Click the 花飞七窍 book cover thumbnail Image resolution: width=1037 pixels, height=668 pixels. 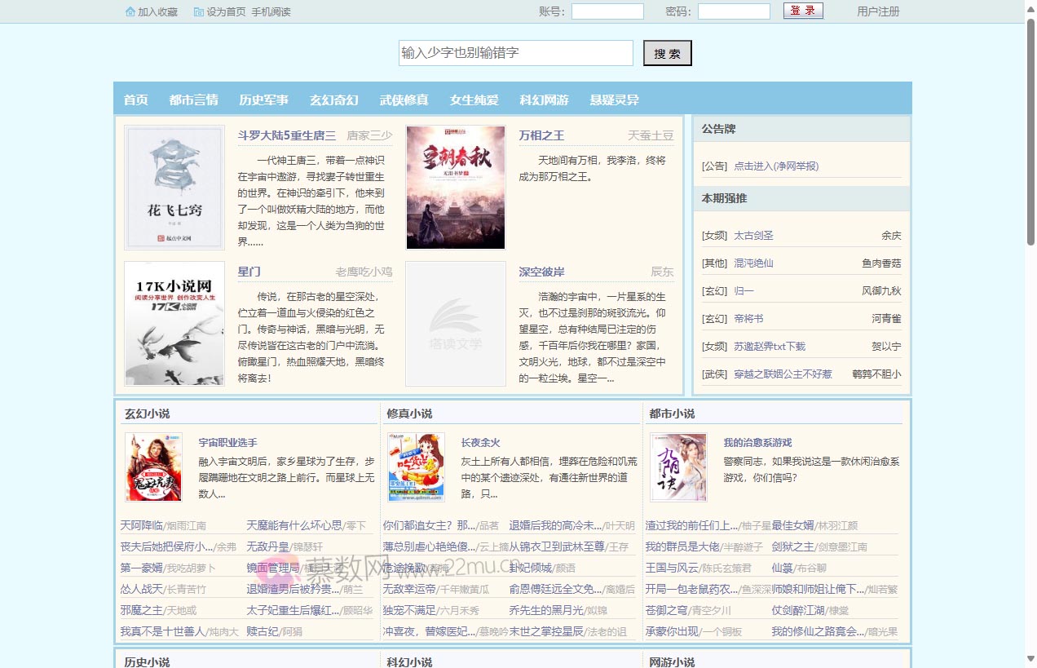[174, 187]
